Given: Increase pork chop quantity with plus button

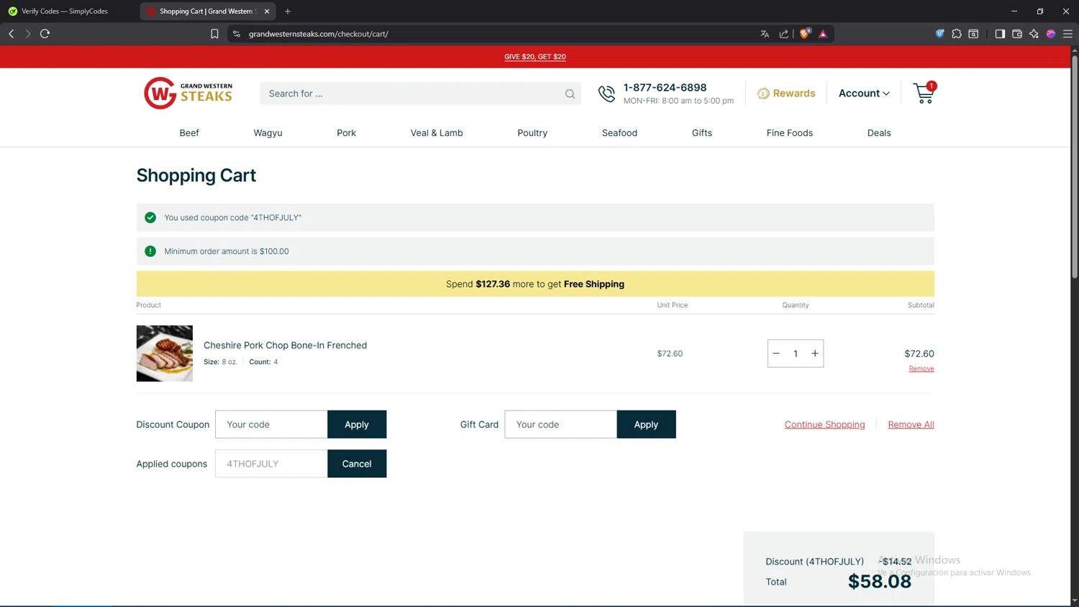Looking at the screenshot, I should (815, 353).
